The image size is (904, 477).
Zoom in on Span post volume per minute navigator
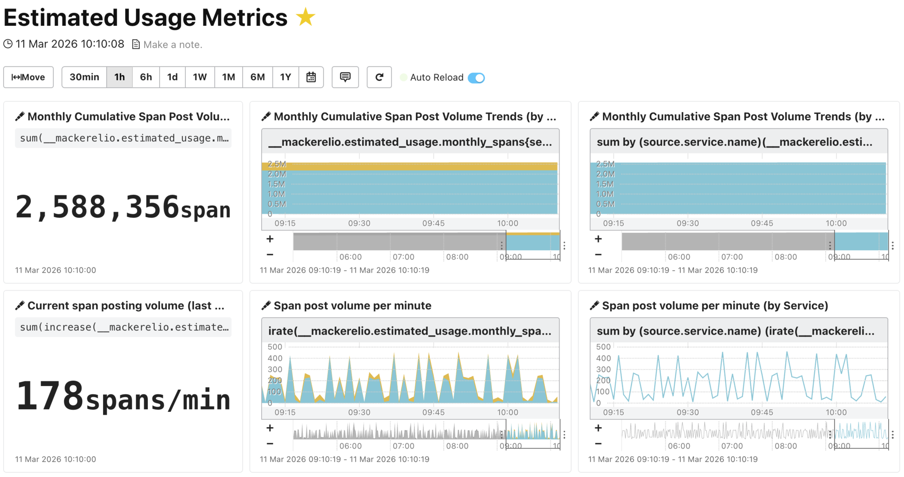(270, 428)
